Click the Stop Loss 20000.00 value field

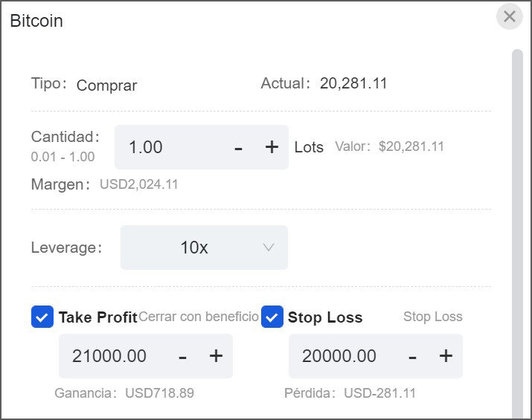[x=341, y=356]
